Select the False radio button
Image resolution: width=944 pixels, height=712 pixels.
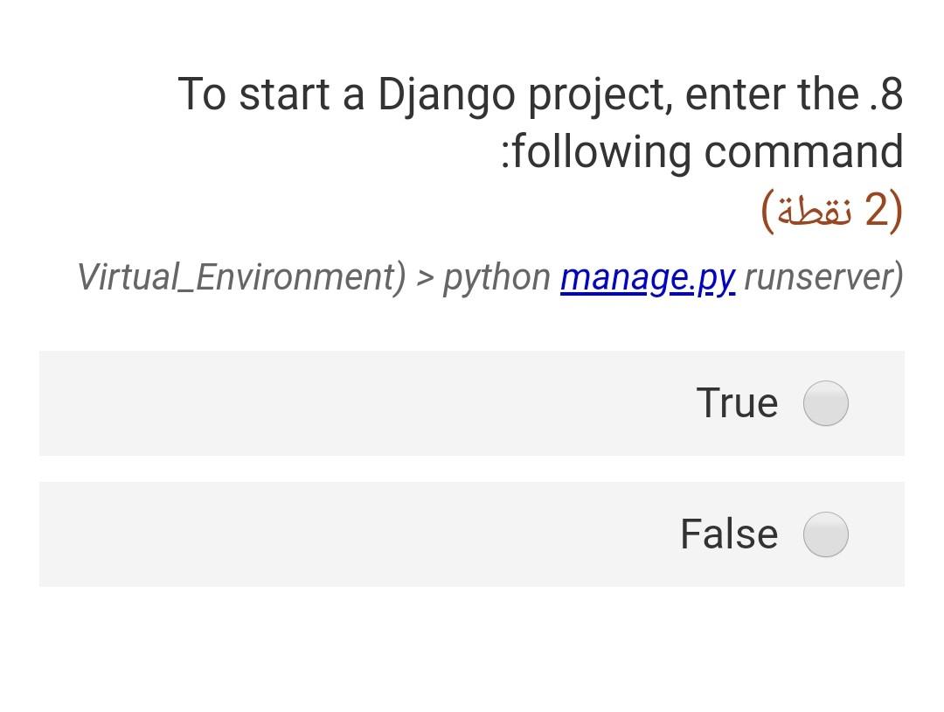[825, 534]
